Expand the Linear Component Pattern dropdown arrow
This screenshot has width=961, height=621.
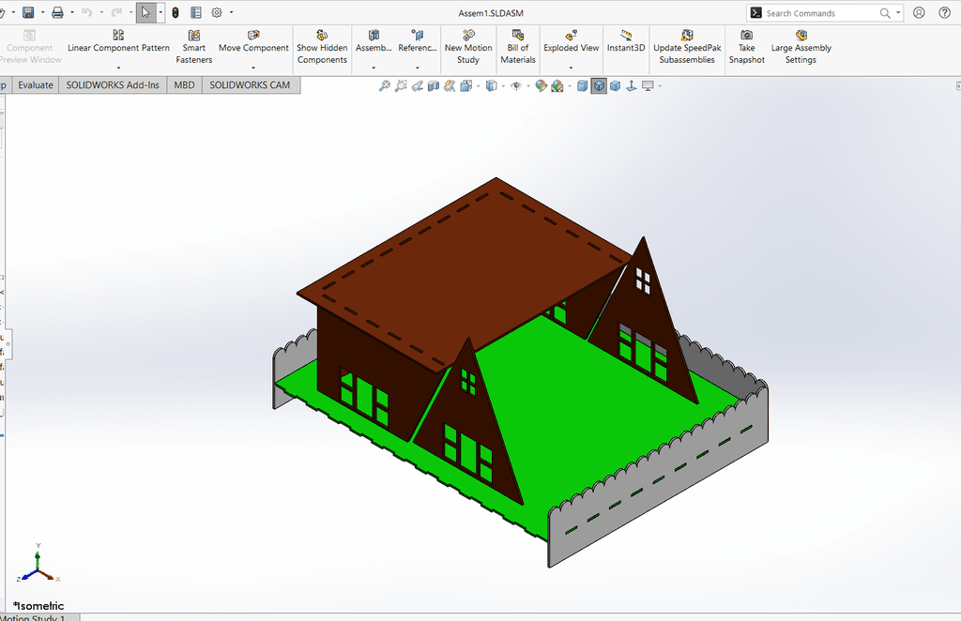coord(118,68)
